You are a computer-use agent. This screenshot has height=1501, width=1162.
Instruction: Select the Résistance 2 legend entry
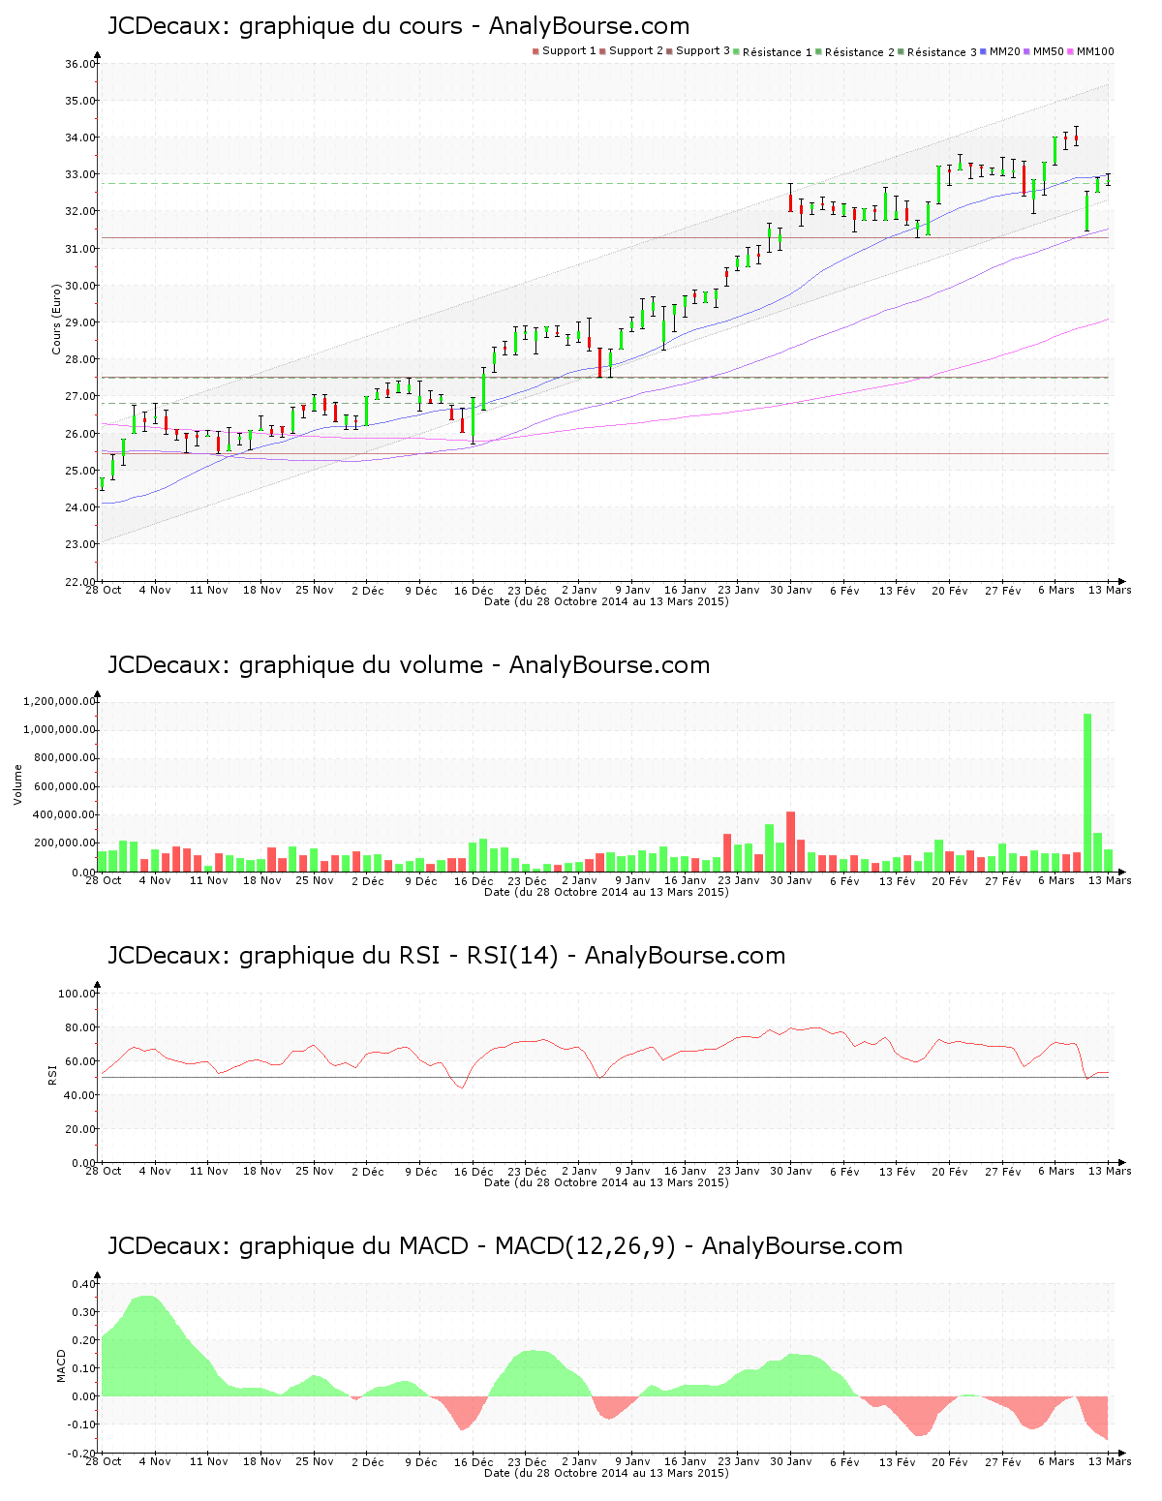pyautogui.click(x=855, y=52)
